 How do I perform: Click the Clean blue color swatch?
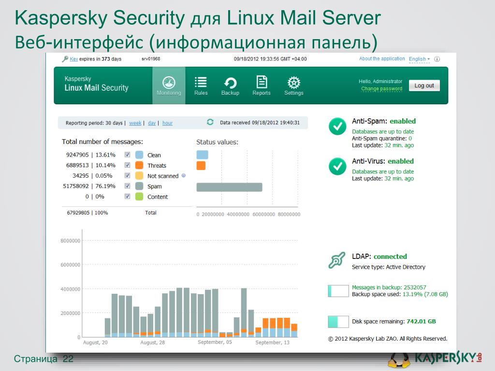139,155
